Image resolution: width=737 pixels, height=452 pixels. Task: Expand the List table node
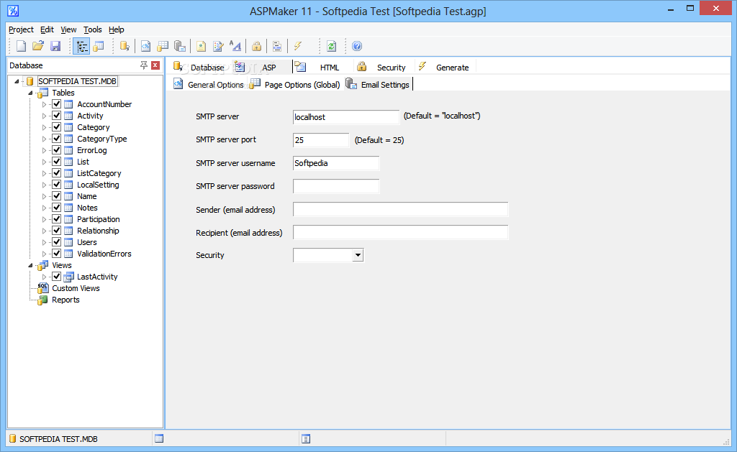pos(44,162)
